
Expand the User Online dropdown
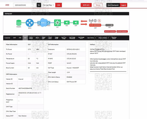coord(91,38)
